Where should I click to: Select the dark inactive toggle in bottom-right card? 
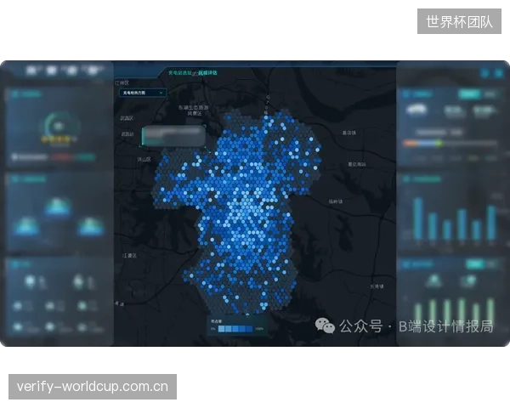[x=493, y=263]
